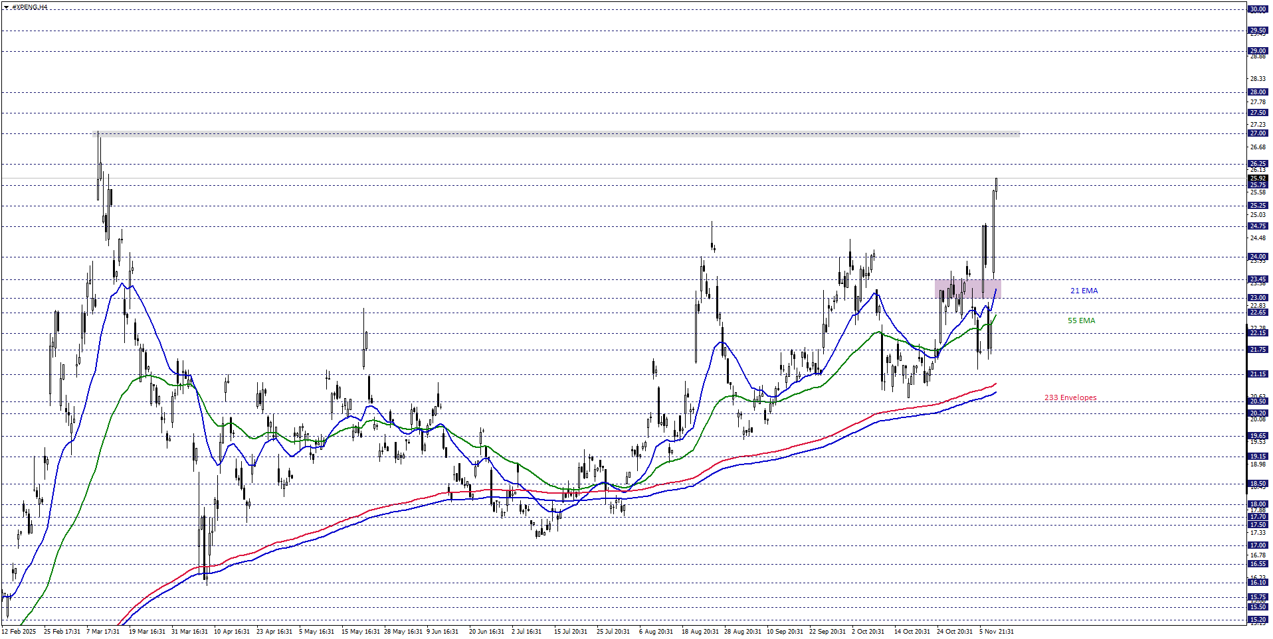Click the 18.50 price level tag
1273x639 pixels.
1257,484
